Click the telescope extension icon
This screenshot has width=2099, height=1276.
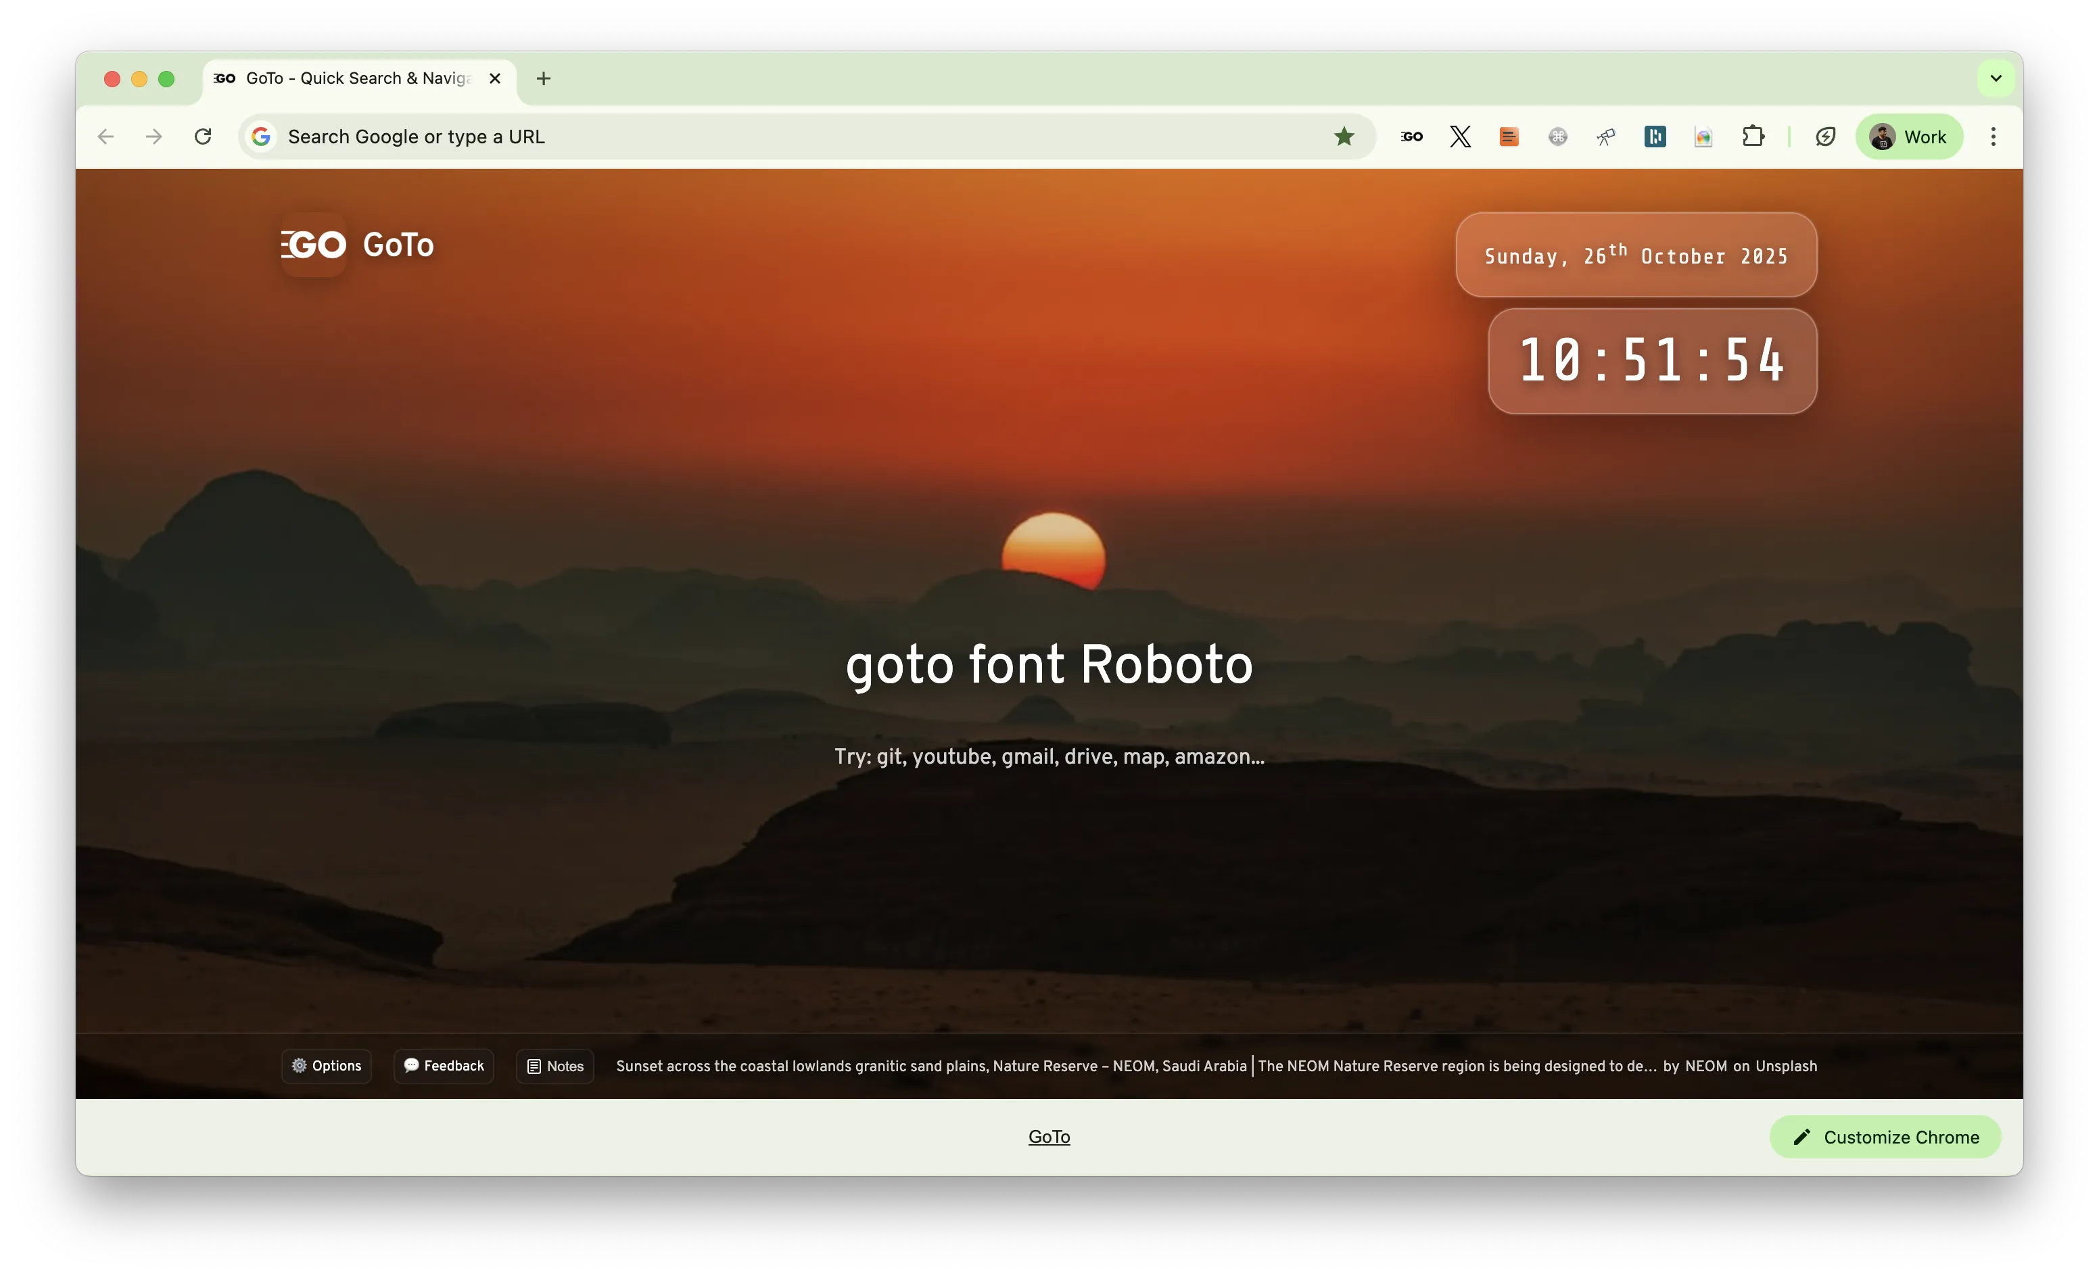click(x=1606, y=137)
